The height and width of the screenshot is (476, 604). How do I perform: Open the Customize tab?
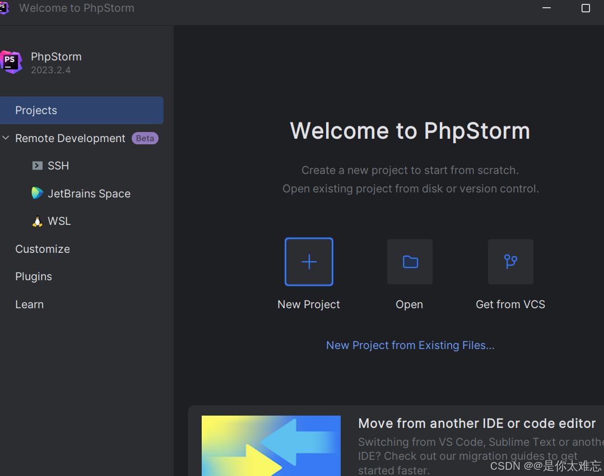43,249
